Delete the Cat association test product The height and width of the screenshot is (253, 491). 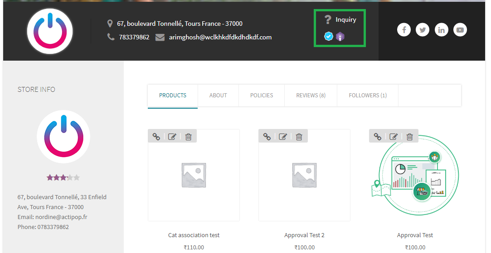(188, 137)
